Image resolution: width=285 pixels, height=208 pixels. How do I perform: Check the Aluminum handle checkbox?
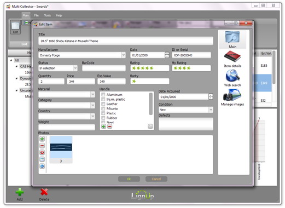[103, 95]
